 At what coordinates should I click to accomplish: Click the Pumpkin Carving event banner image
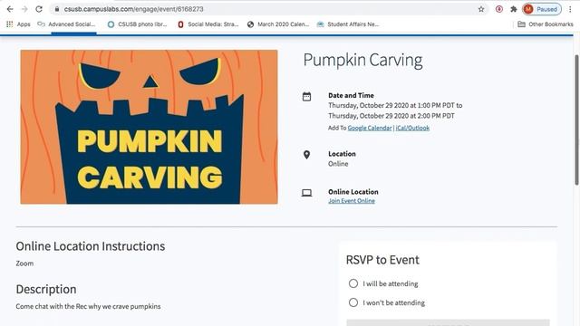pyautogui.click(x=149, y=127)
